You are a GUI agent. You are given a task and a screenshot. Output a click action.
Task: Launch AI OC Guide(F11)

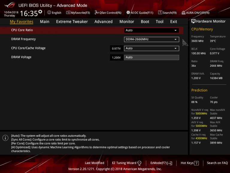coord(142,13)
